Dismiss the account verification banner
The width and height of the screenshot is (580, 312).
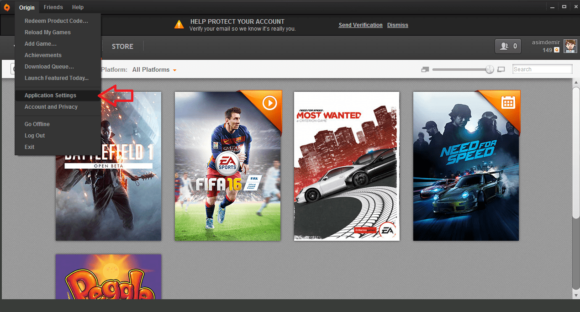[398, 25]
